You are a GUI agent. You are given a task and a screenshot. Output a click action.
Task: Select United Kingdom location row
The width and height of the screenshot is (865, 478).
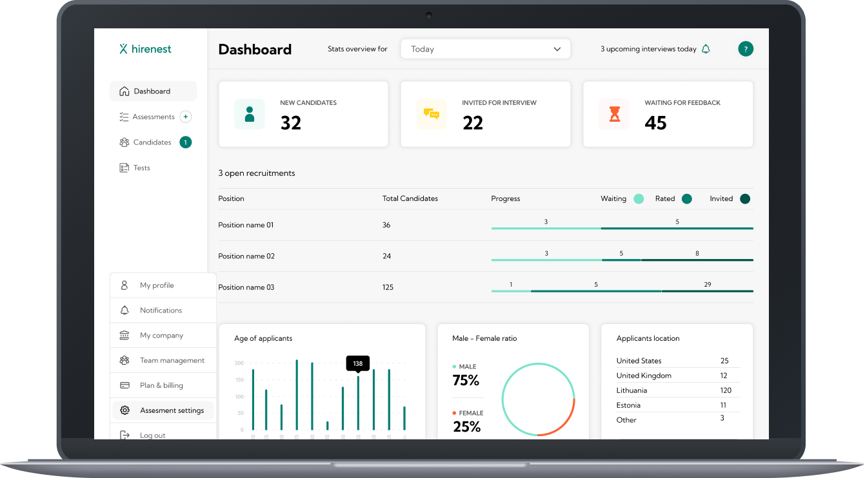point(677,376)
